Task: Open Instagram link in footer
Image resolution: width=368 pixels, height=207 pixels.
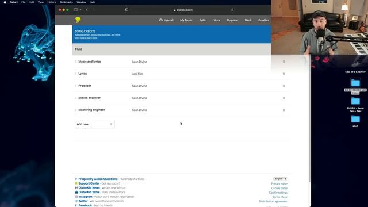Action: pyautogui.click(x=85, y=197)
